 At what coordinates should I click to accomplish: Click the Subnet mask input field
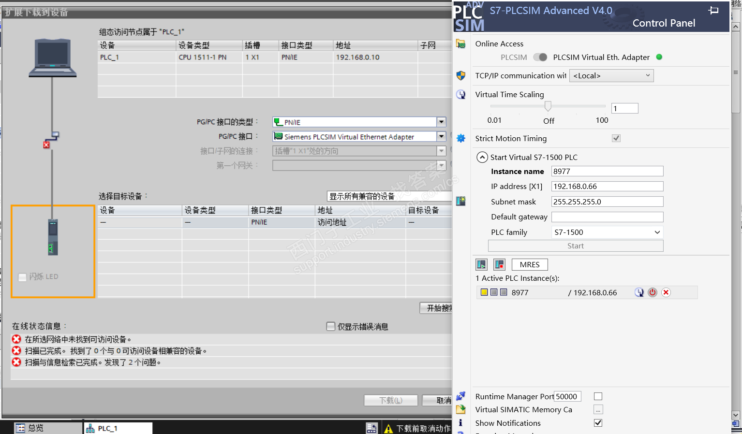(x=607, y=202)
